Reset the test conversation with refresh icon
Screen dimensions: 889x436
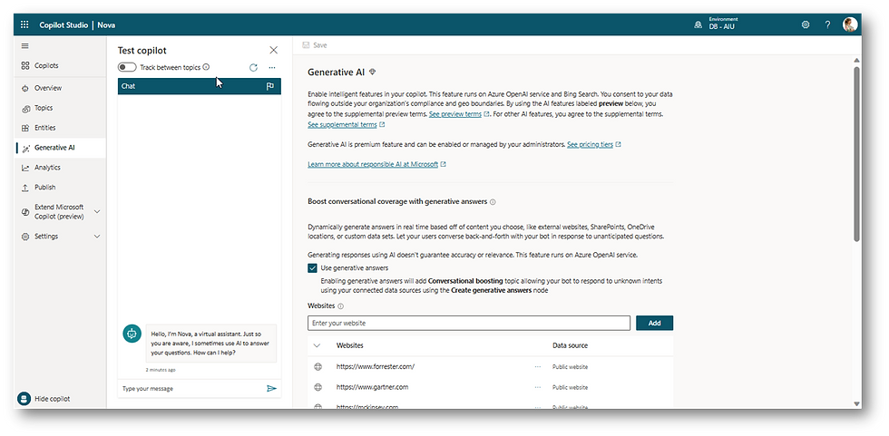point(253,67)
